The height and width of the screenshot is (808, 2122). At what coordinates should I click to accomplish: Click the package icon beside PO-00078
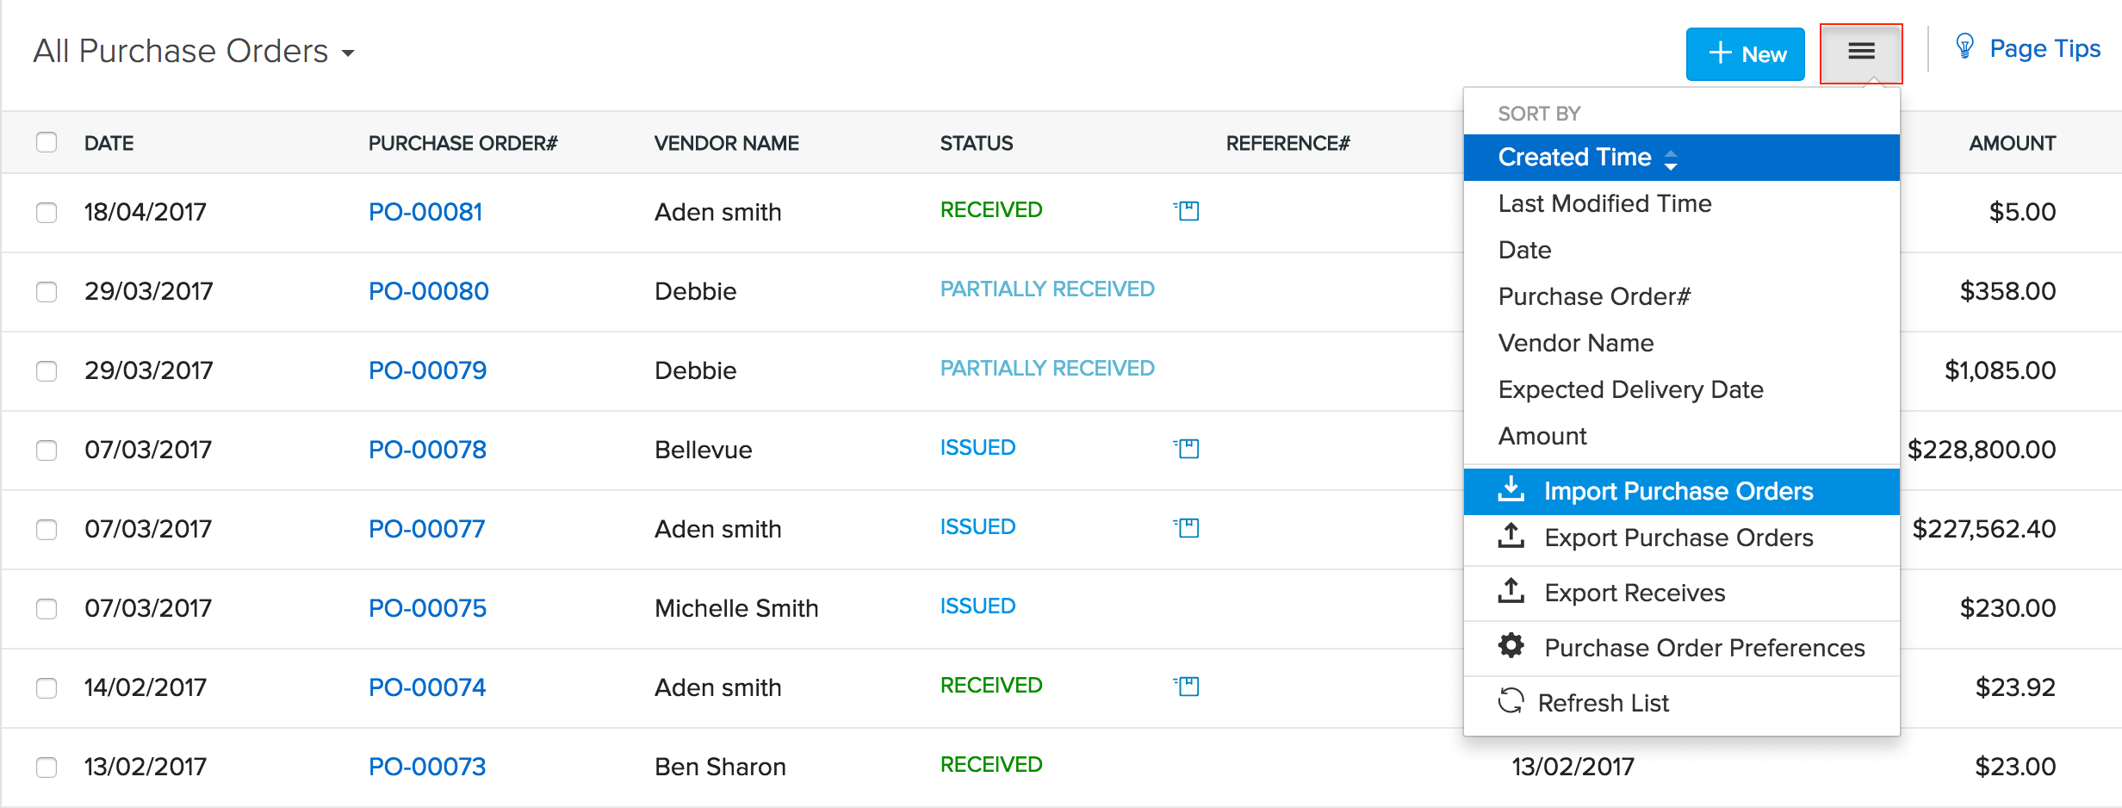1187,448
